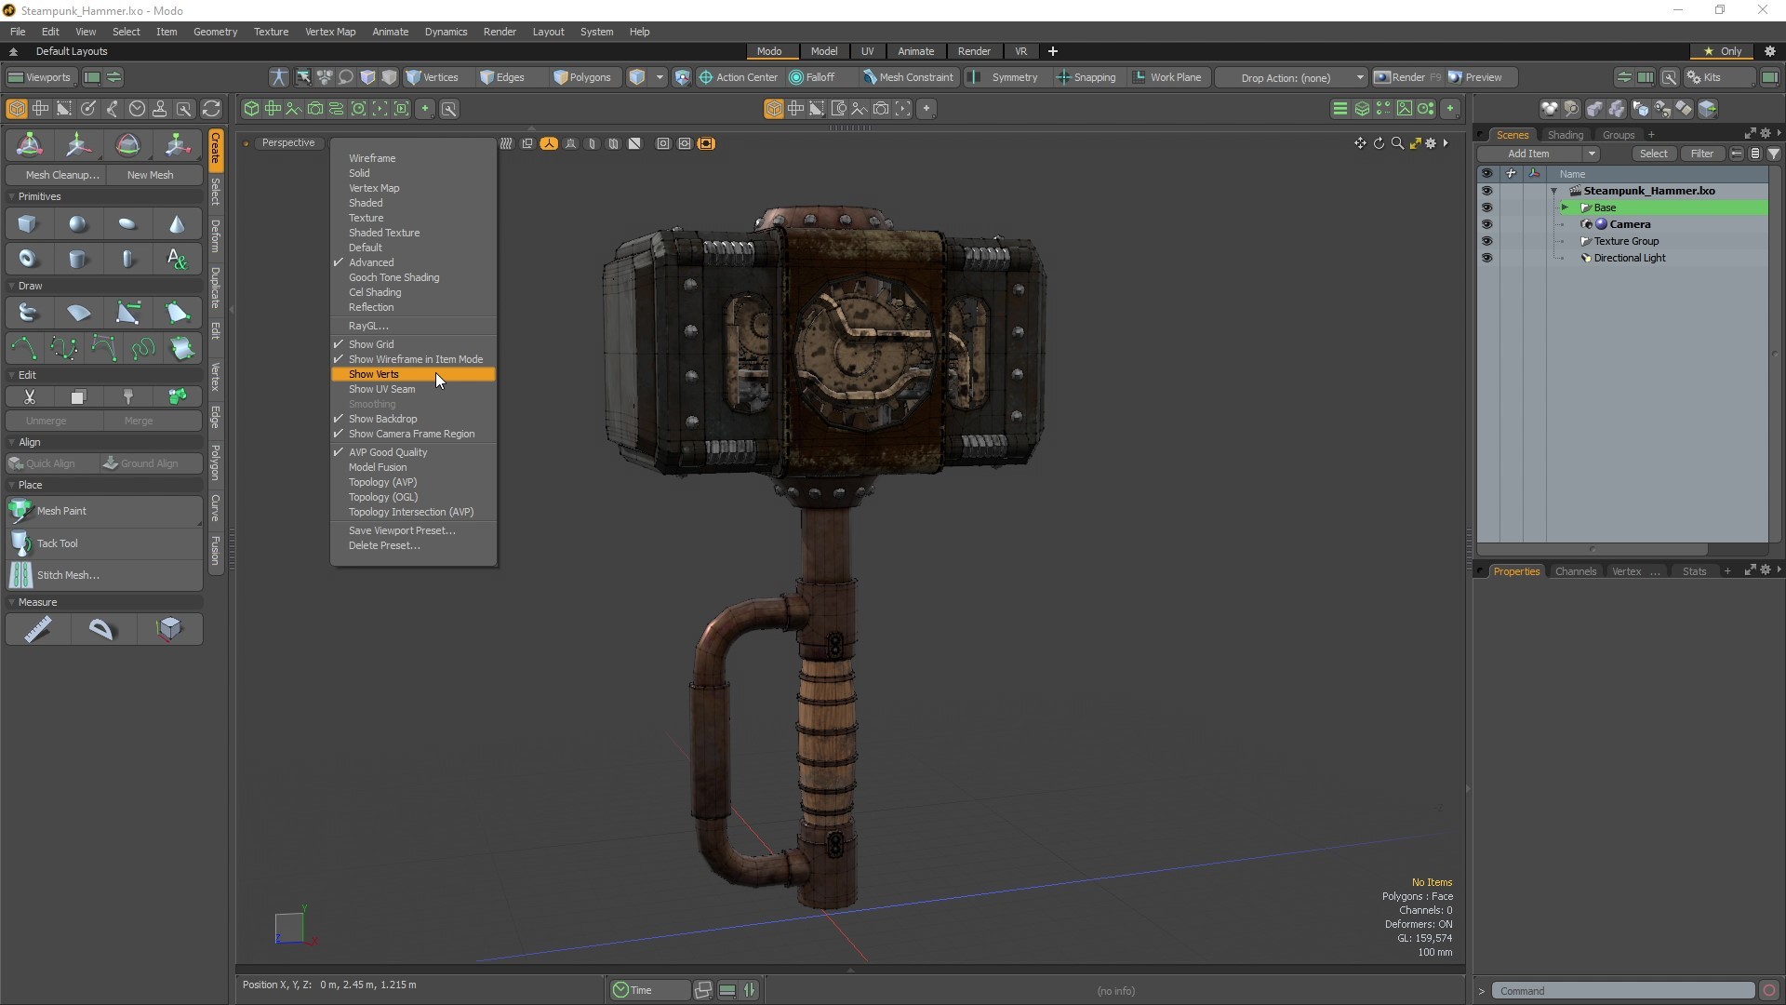The width and height of the screenshot is (1786, 1005).
Task: Toggle Show Backdrop off
Action: click(382, 419)
